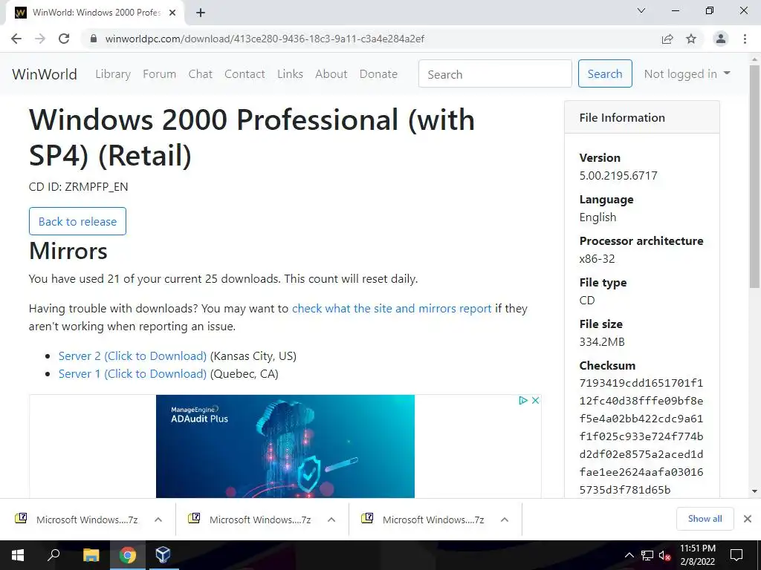Open the Chat nav item
The image size is (761, 570).
click(x=201, y=74)
